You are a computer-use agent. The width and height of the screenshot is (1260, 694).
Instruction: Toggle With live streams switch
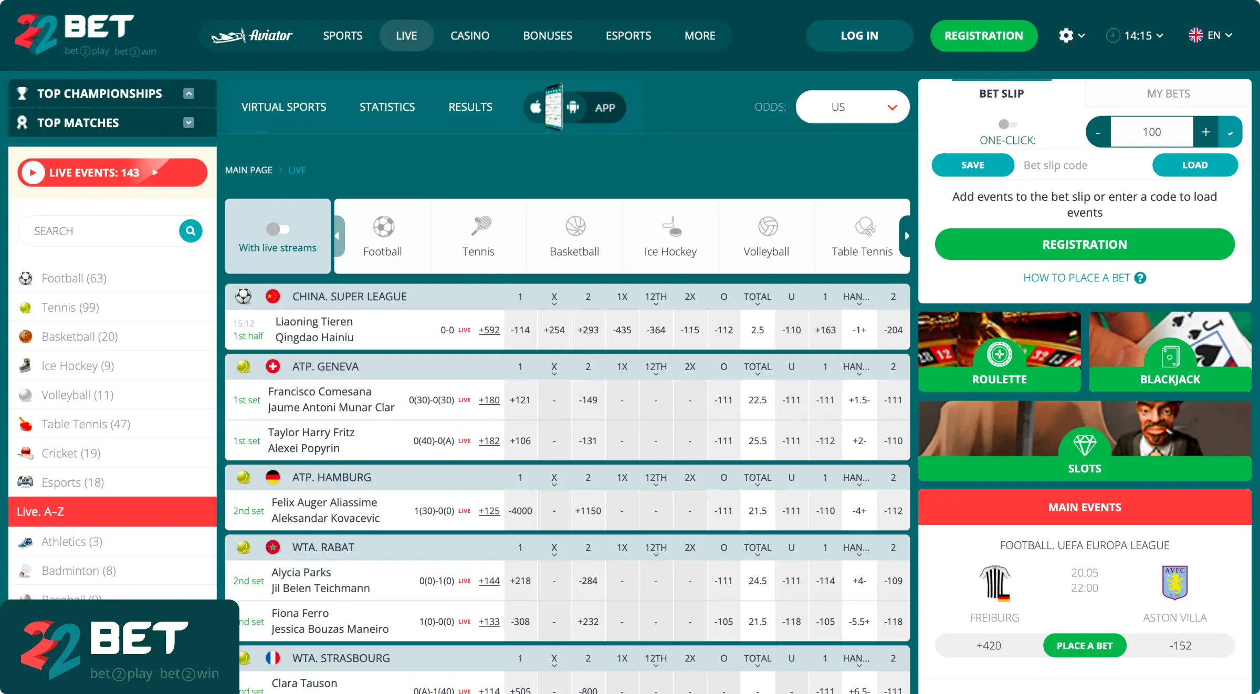pos(278,229)
